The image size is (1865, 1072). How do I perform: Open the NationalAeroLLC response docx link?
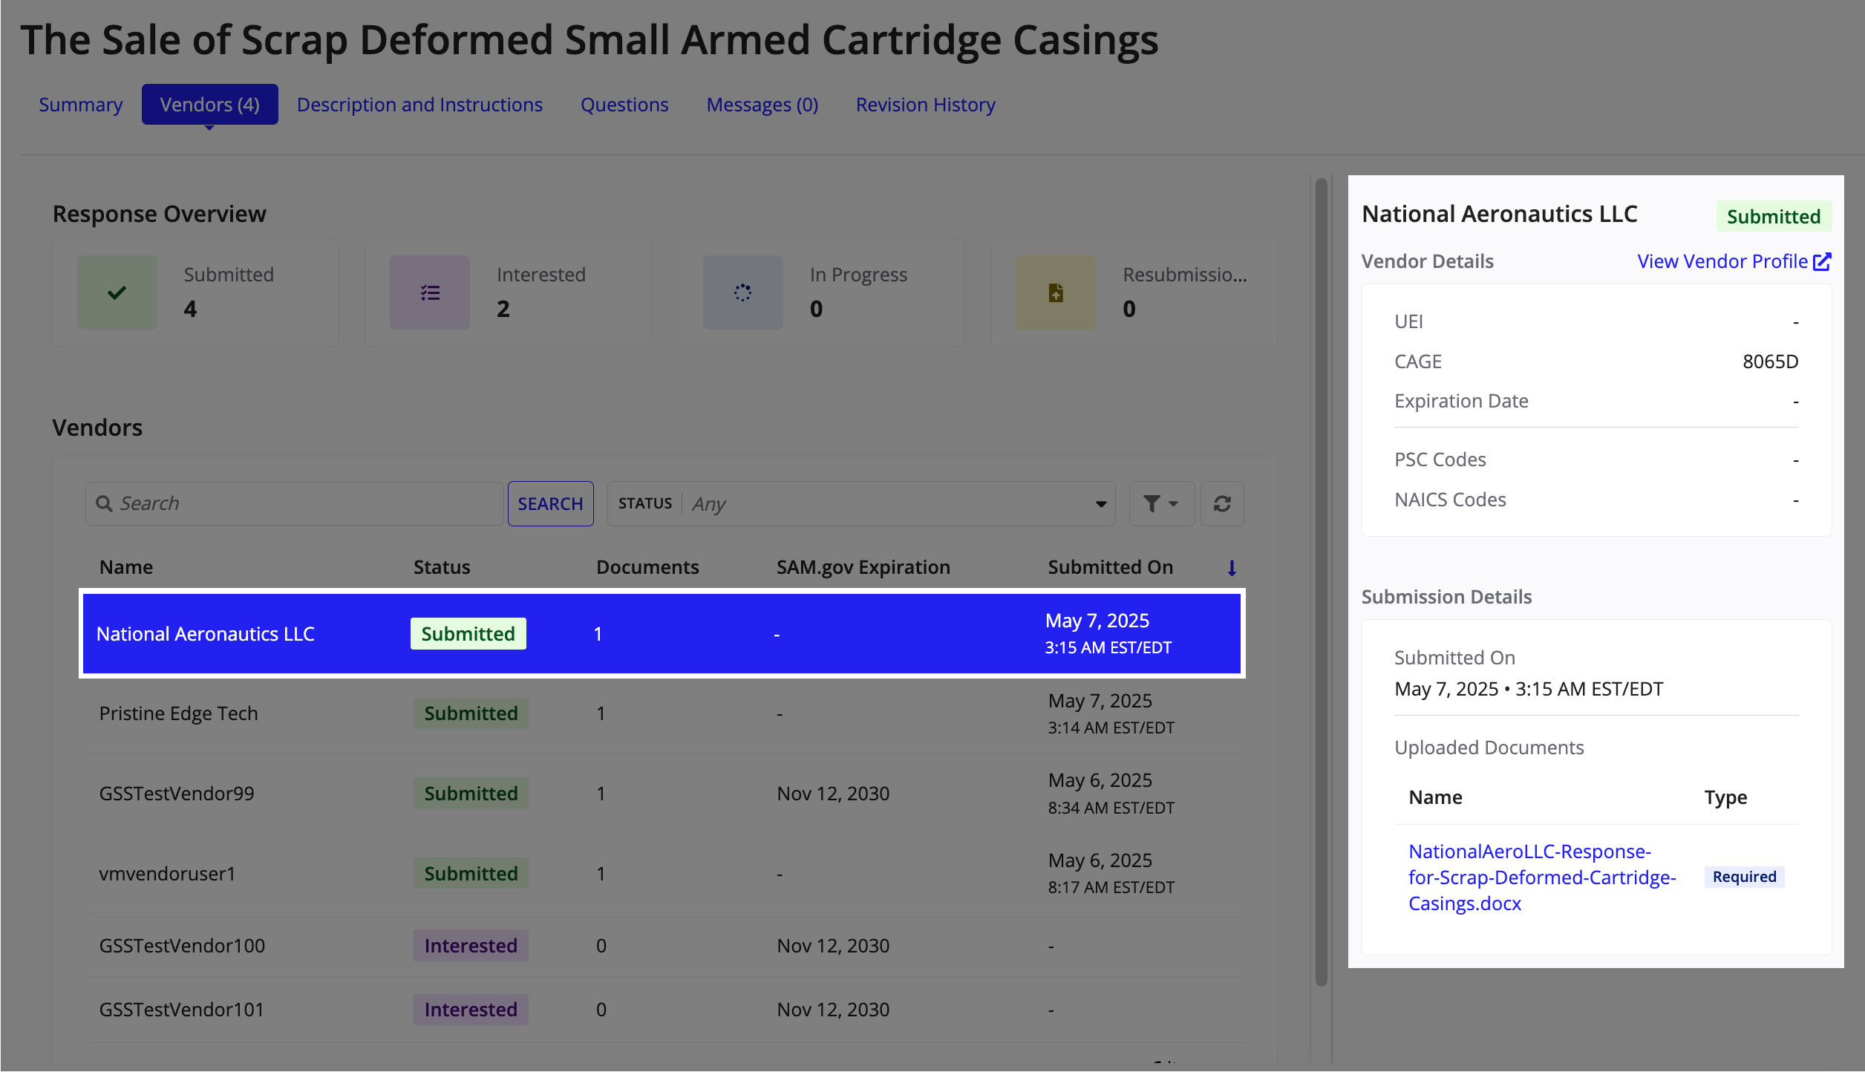pyautogui.click(x=1542, y=877)
